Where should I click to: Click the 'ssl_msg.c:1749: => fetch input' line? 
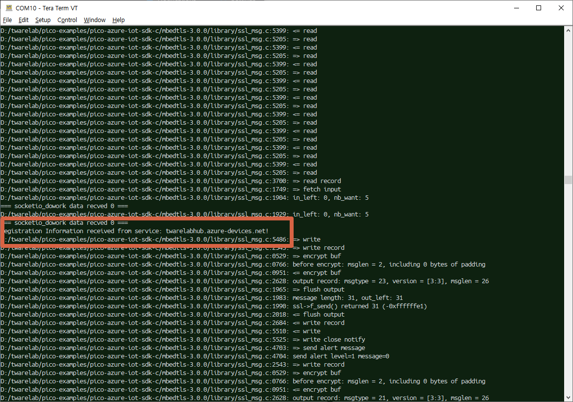[x=171, y=189]
